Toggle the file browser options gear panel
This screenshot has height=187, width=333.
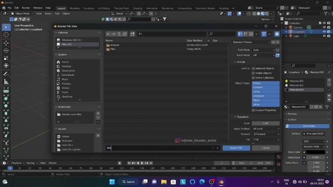click(x=277, y=34)
